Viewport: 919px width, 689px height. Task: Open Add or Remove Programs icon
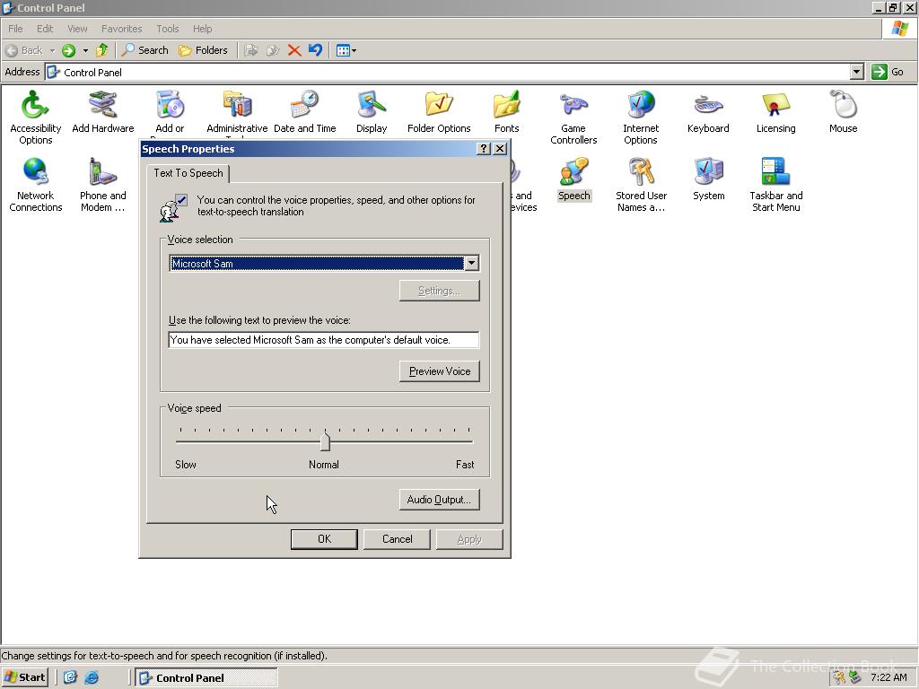(170, 112)
